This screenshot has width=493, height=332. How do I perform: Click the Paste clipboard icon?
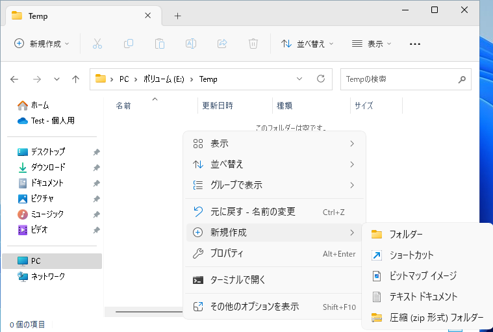pos(159,44)
